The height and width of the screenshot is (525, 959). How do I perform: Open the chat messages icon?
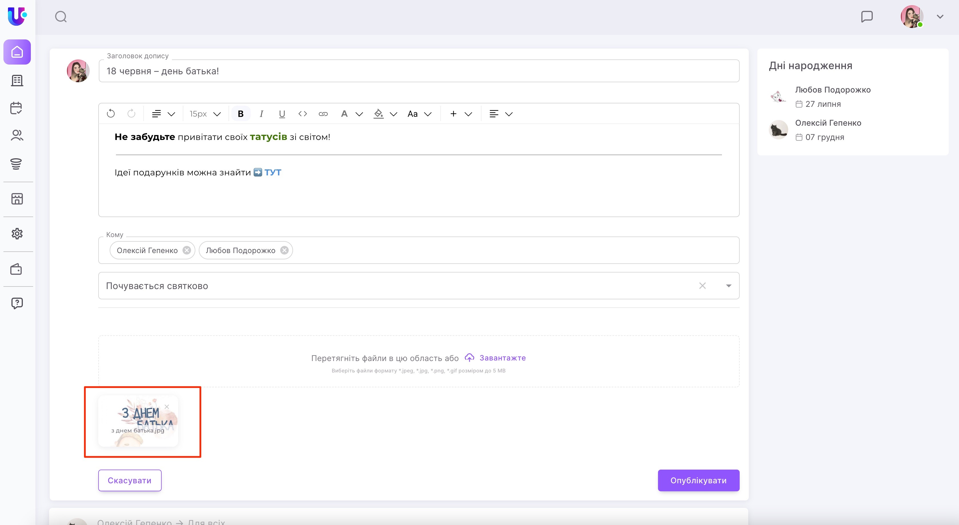(867, 16)
